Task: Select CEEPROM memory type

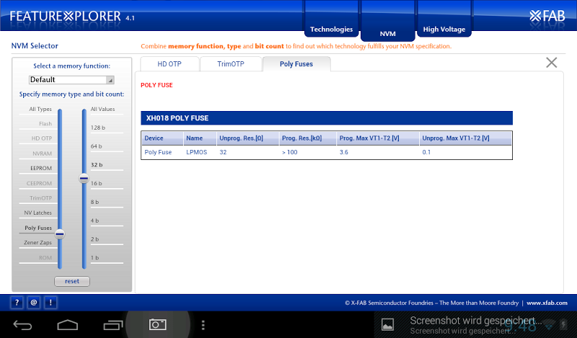Action: pos(39,184)
